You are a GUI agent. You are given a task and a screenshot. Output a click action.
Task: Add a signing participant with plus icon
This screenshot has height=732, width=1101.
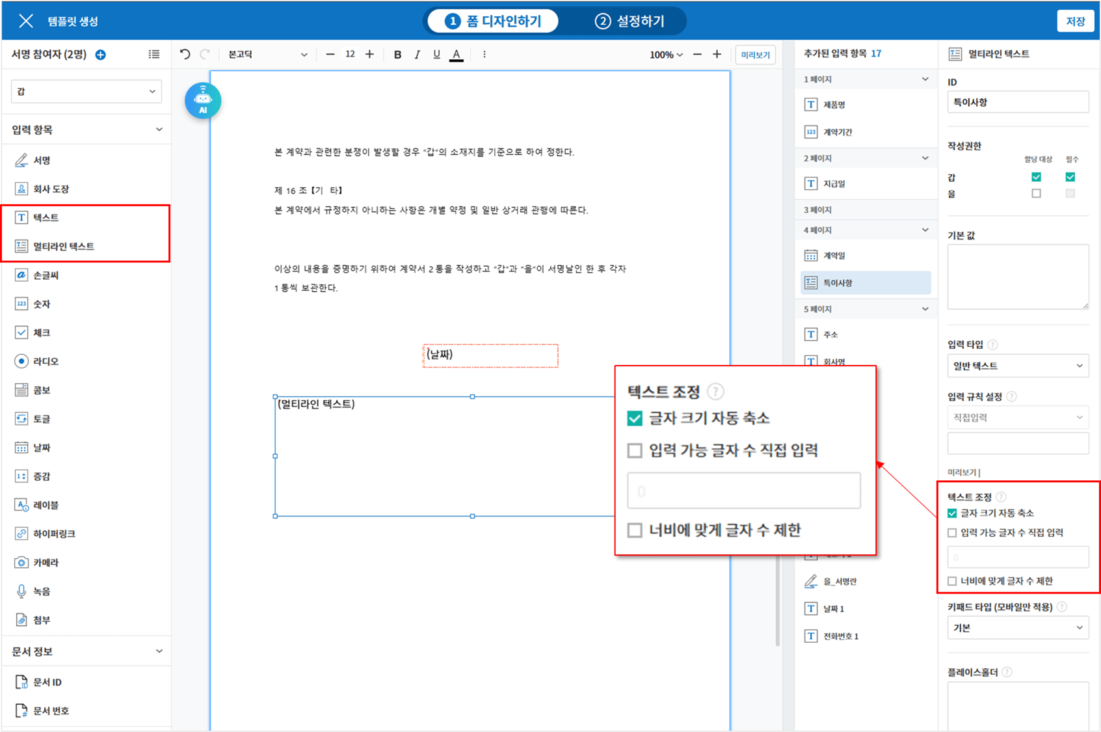tap(101, 55)
